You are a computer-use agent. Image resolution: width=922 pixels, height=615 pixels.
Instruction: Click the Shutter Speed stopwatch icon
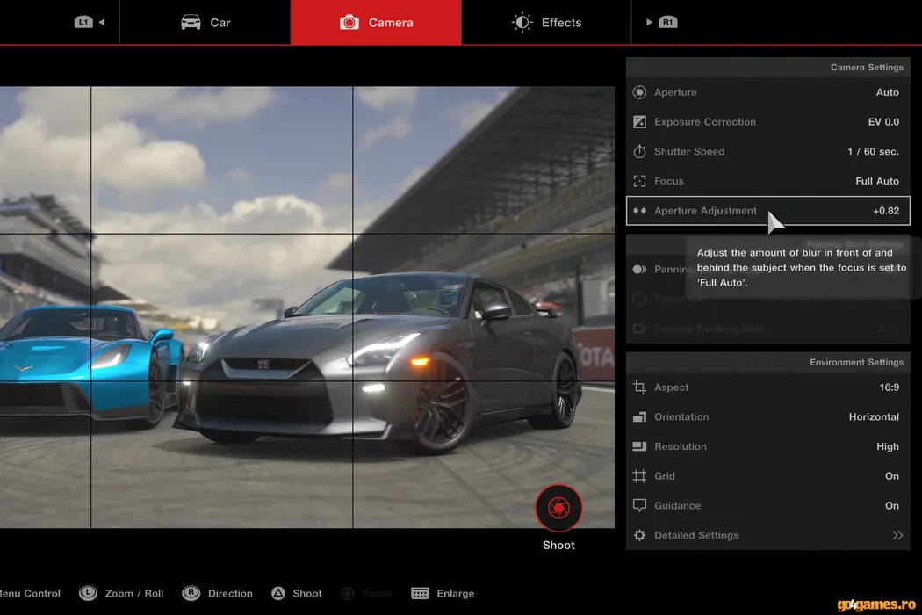click(639, 152)
